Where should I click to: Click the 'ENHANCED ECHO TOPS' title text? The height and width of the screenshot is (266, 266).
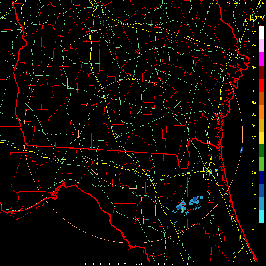[x=104, y=264]
